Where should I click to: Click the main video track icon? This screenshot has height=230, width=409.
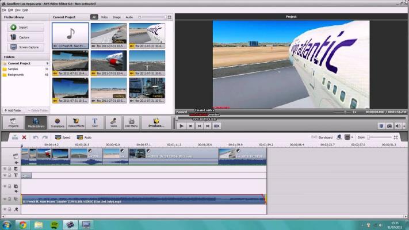tap(16, 156)
